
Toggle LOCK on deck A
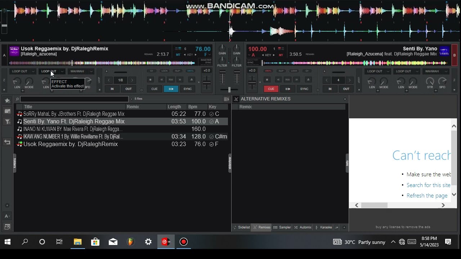click(165, 71)
